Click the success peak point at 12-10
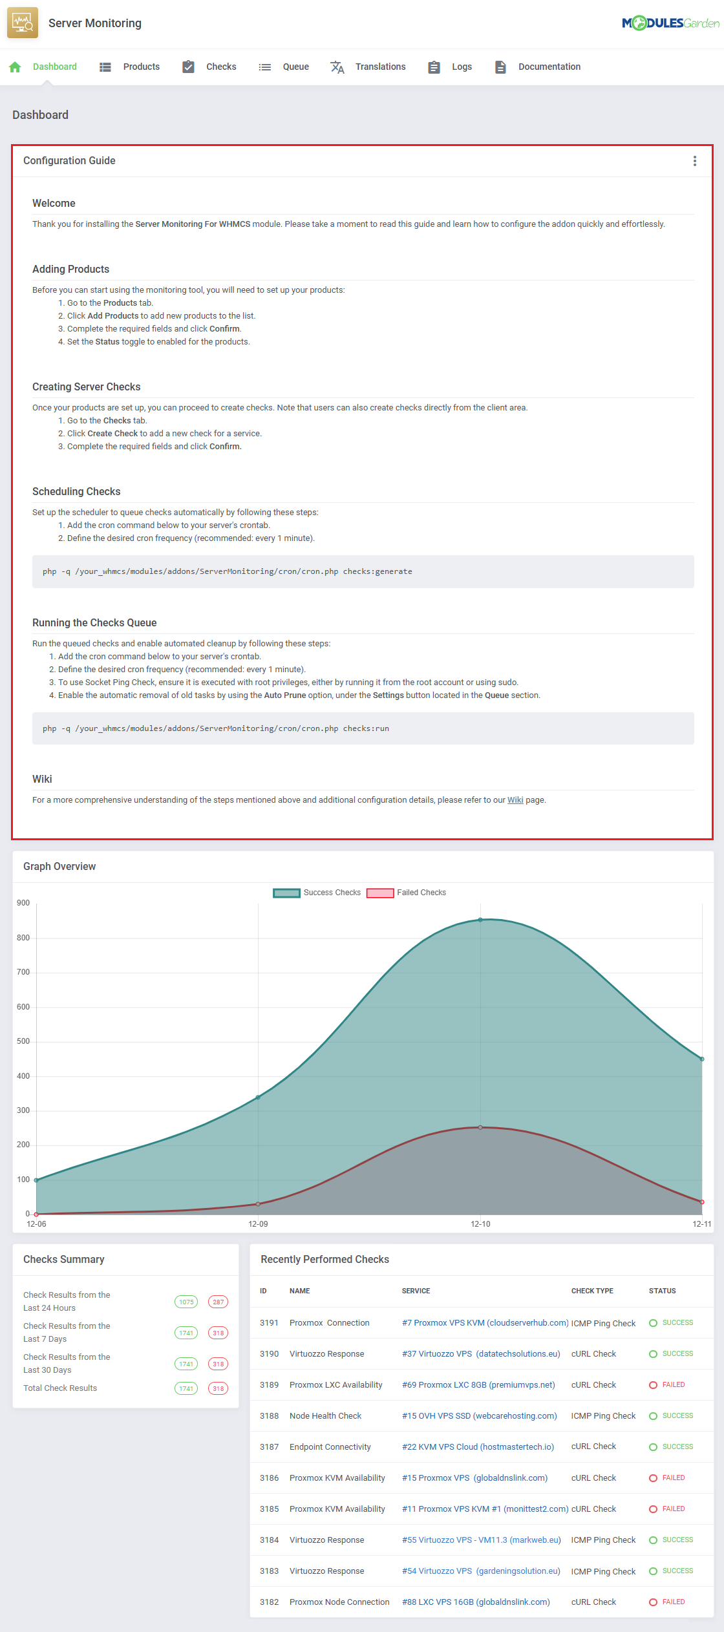 pyautogui.click(x=480, y=920)
